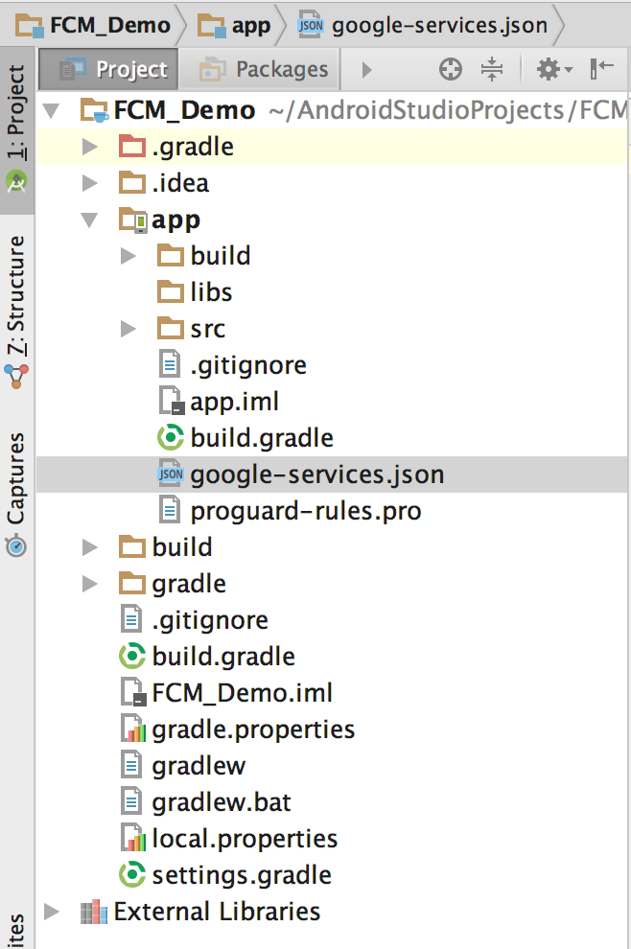The image size is (631, 949).
Task: Open the gear settings menu
Action: pos(553,69)
